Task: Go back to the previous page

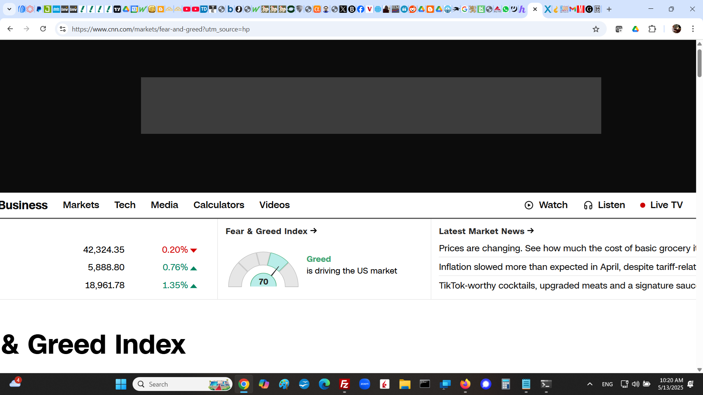Action: pyautogui.click(x=10, y=29)
